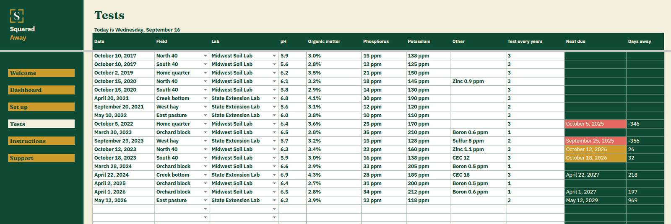Click the potassium cell 118 ppm
Screen dimensions: 671x224
click(x=429, y=201)
